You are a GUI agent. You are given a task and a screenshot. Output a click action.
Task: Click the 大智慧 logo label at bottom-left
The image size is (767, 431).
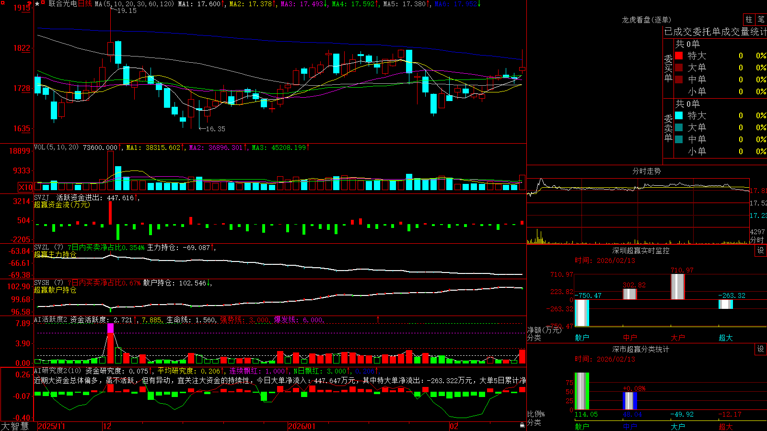[x=15, y=426]
